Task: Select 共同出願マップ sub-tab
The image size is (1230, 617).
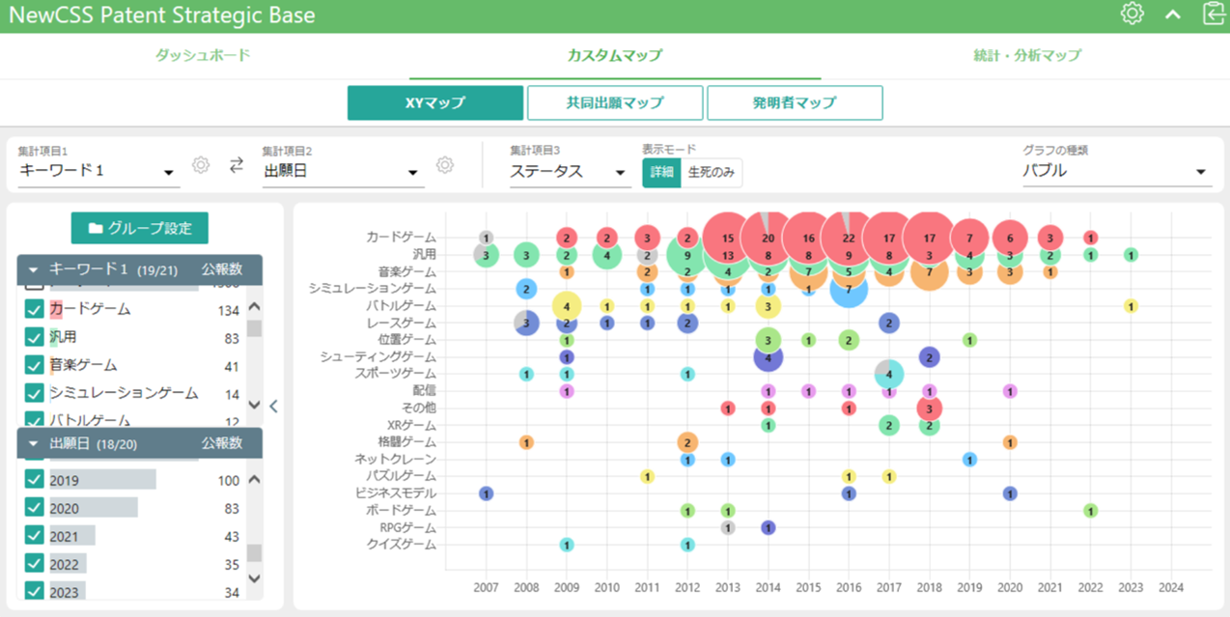Action: click(x=615, y=102)
